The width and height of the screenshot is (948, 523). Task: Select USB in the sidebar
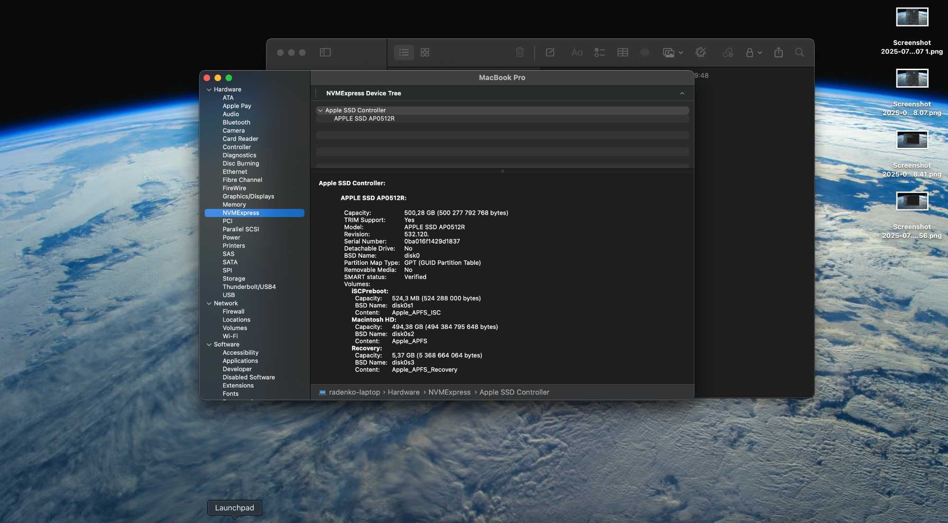[228, 295]
